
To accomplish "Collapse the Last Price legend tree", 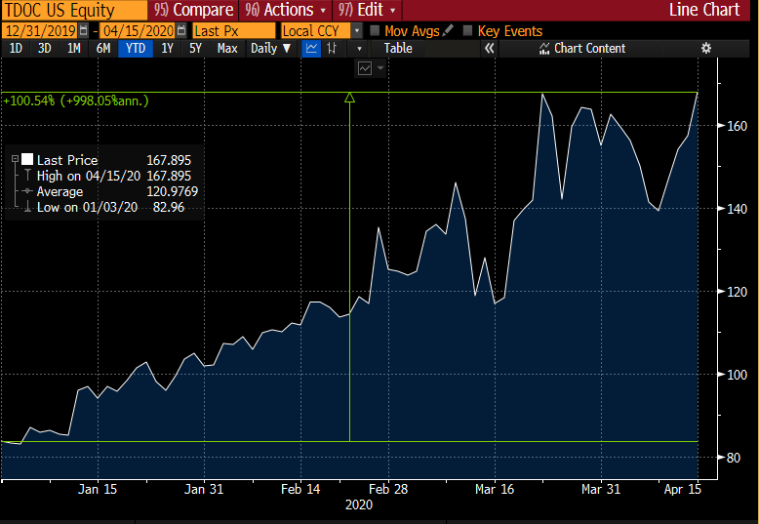I will pyautogui.click(x=16, y=160).
